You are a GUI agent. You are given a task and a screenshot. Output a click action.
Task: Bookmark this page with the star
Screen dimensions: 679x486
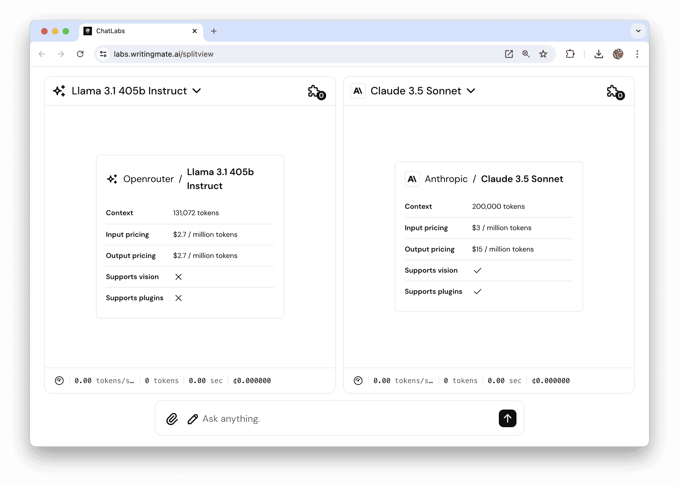[543, 54]
